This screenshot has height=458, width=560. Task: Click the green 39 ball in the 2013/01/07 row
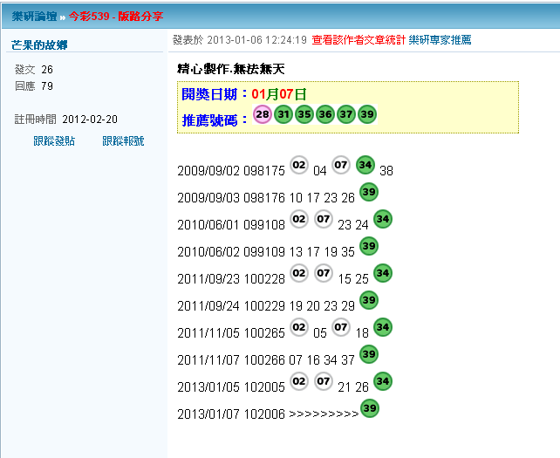370,407
